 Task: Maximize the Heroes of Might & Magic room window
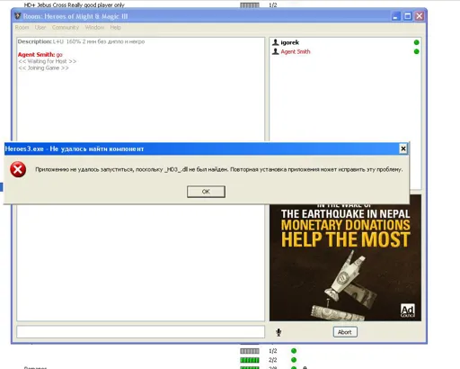(x=407, y=16)
